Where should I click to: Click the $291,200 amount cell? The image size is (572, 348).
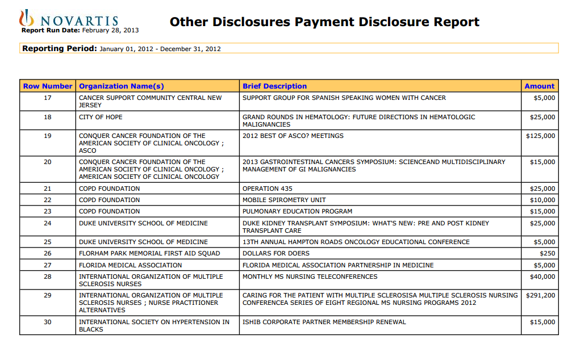pos(540,303)
